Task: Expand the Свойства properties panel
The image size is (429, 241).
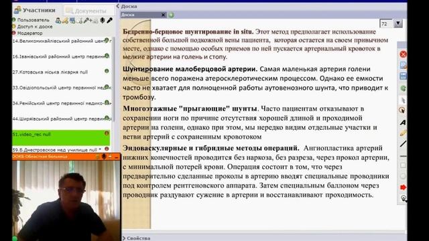Action: (x=136, y=238)
